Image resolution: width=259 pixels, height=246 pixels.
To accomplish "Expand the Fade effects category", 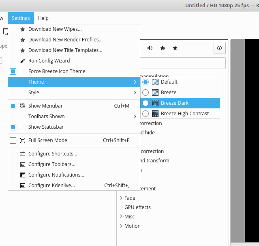I will (x=121, y=198).
